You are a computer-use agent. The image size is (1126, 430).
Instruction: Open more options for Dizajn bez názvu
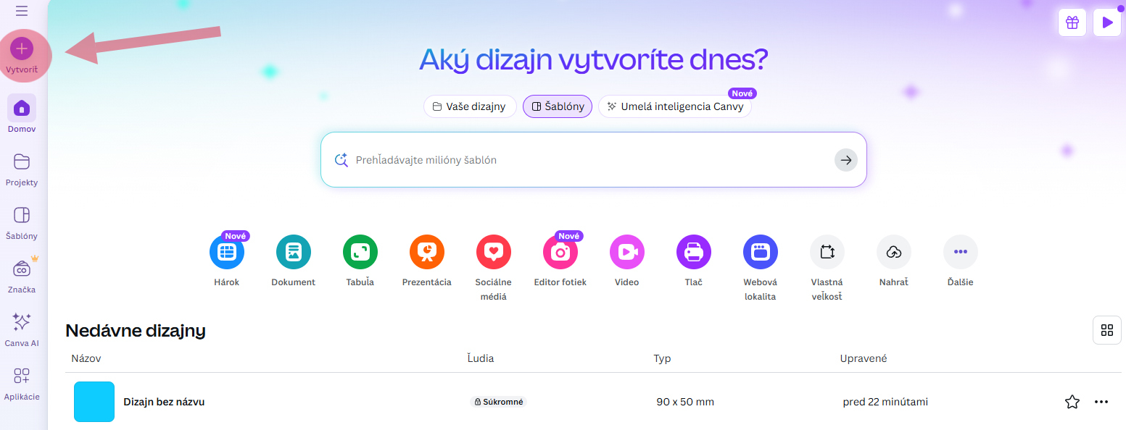(1101, 402)
